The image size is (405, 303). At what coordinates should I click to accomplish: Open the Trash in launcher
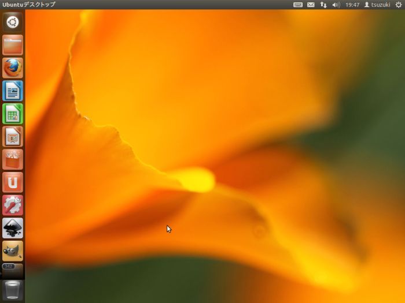click(x=13, y=290)
